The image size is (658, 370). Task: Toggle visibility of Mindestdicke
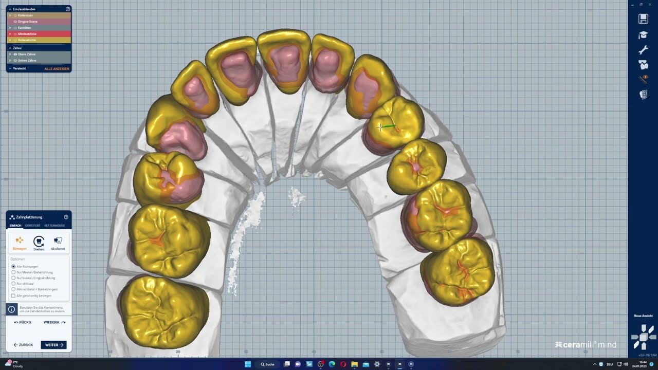point(15,34)
